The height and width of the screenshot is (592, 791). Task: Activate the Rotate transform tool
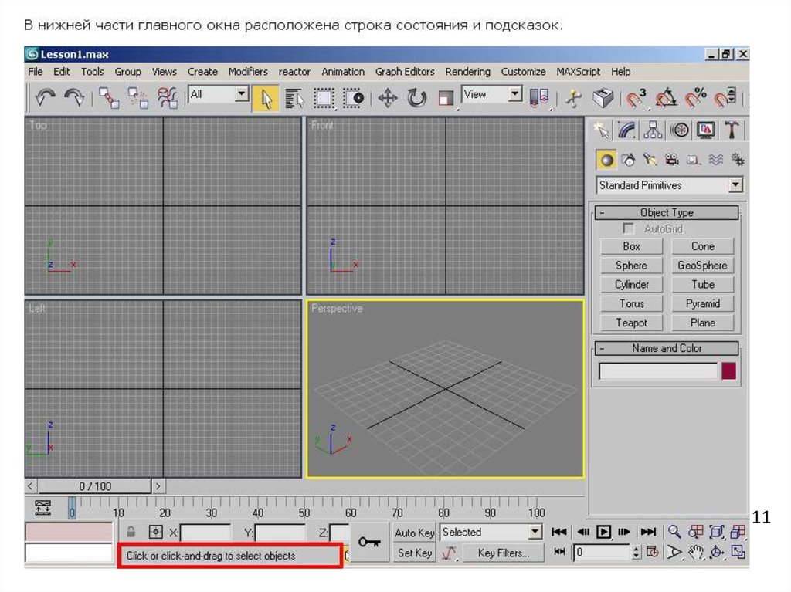[x=417, y=98]
